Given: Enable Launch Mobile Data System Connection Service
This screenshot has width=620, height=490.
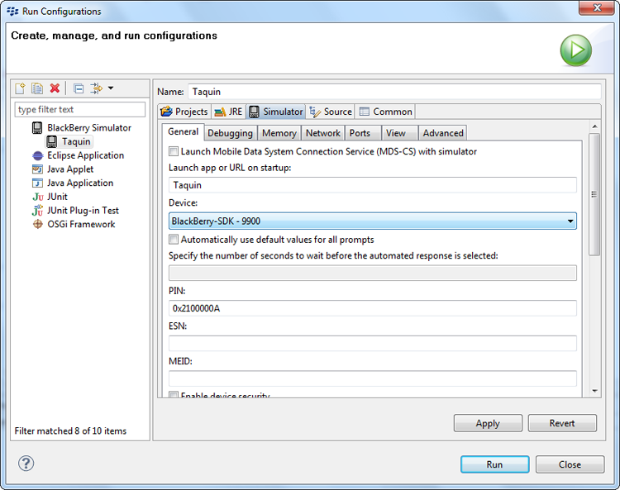Looking at the screenshot, I should [174, 151].
